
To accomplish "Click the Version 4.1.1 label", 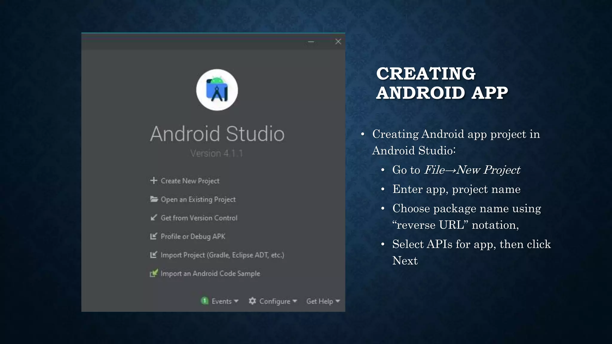I will pos(217,153).
